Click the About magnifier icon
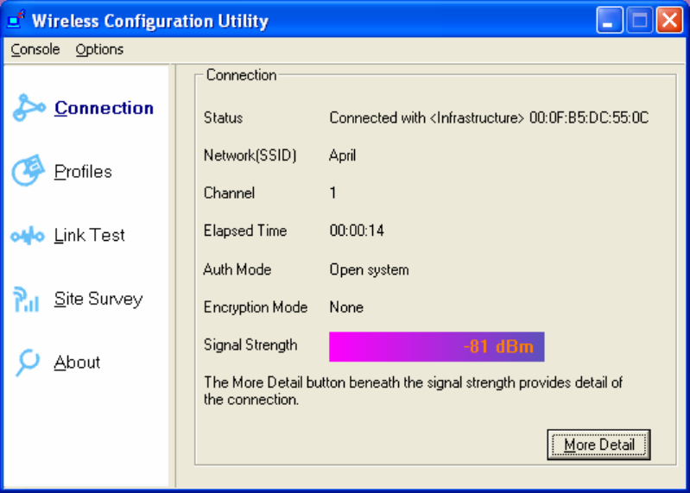Viewport: 690px width, 493px height. click(x=28, y=363)
